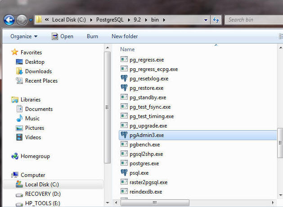Open dropdown arrow after Local Disk (C:)
283x207 pixels.
[x=91, y=20]
